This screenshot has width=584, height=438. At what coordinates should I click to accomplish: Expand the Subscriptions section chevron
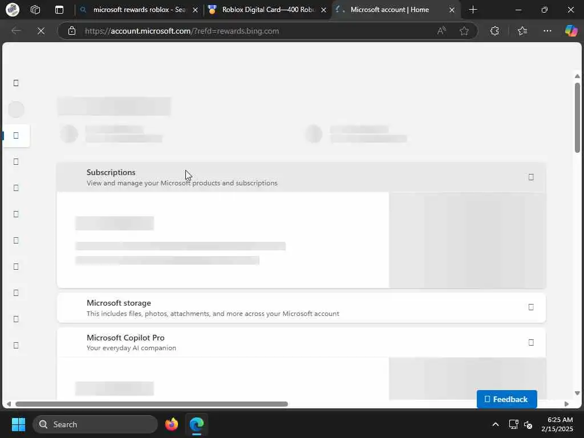click(x=531, y=177)
